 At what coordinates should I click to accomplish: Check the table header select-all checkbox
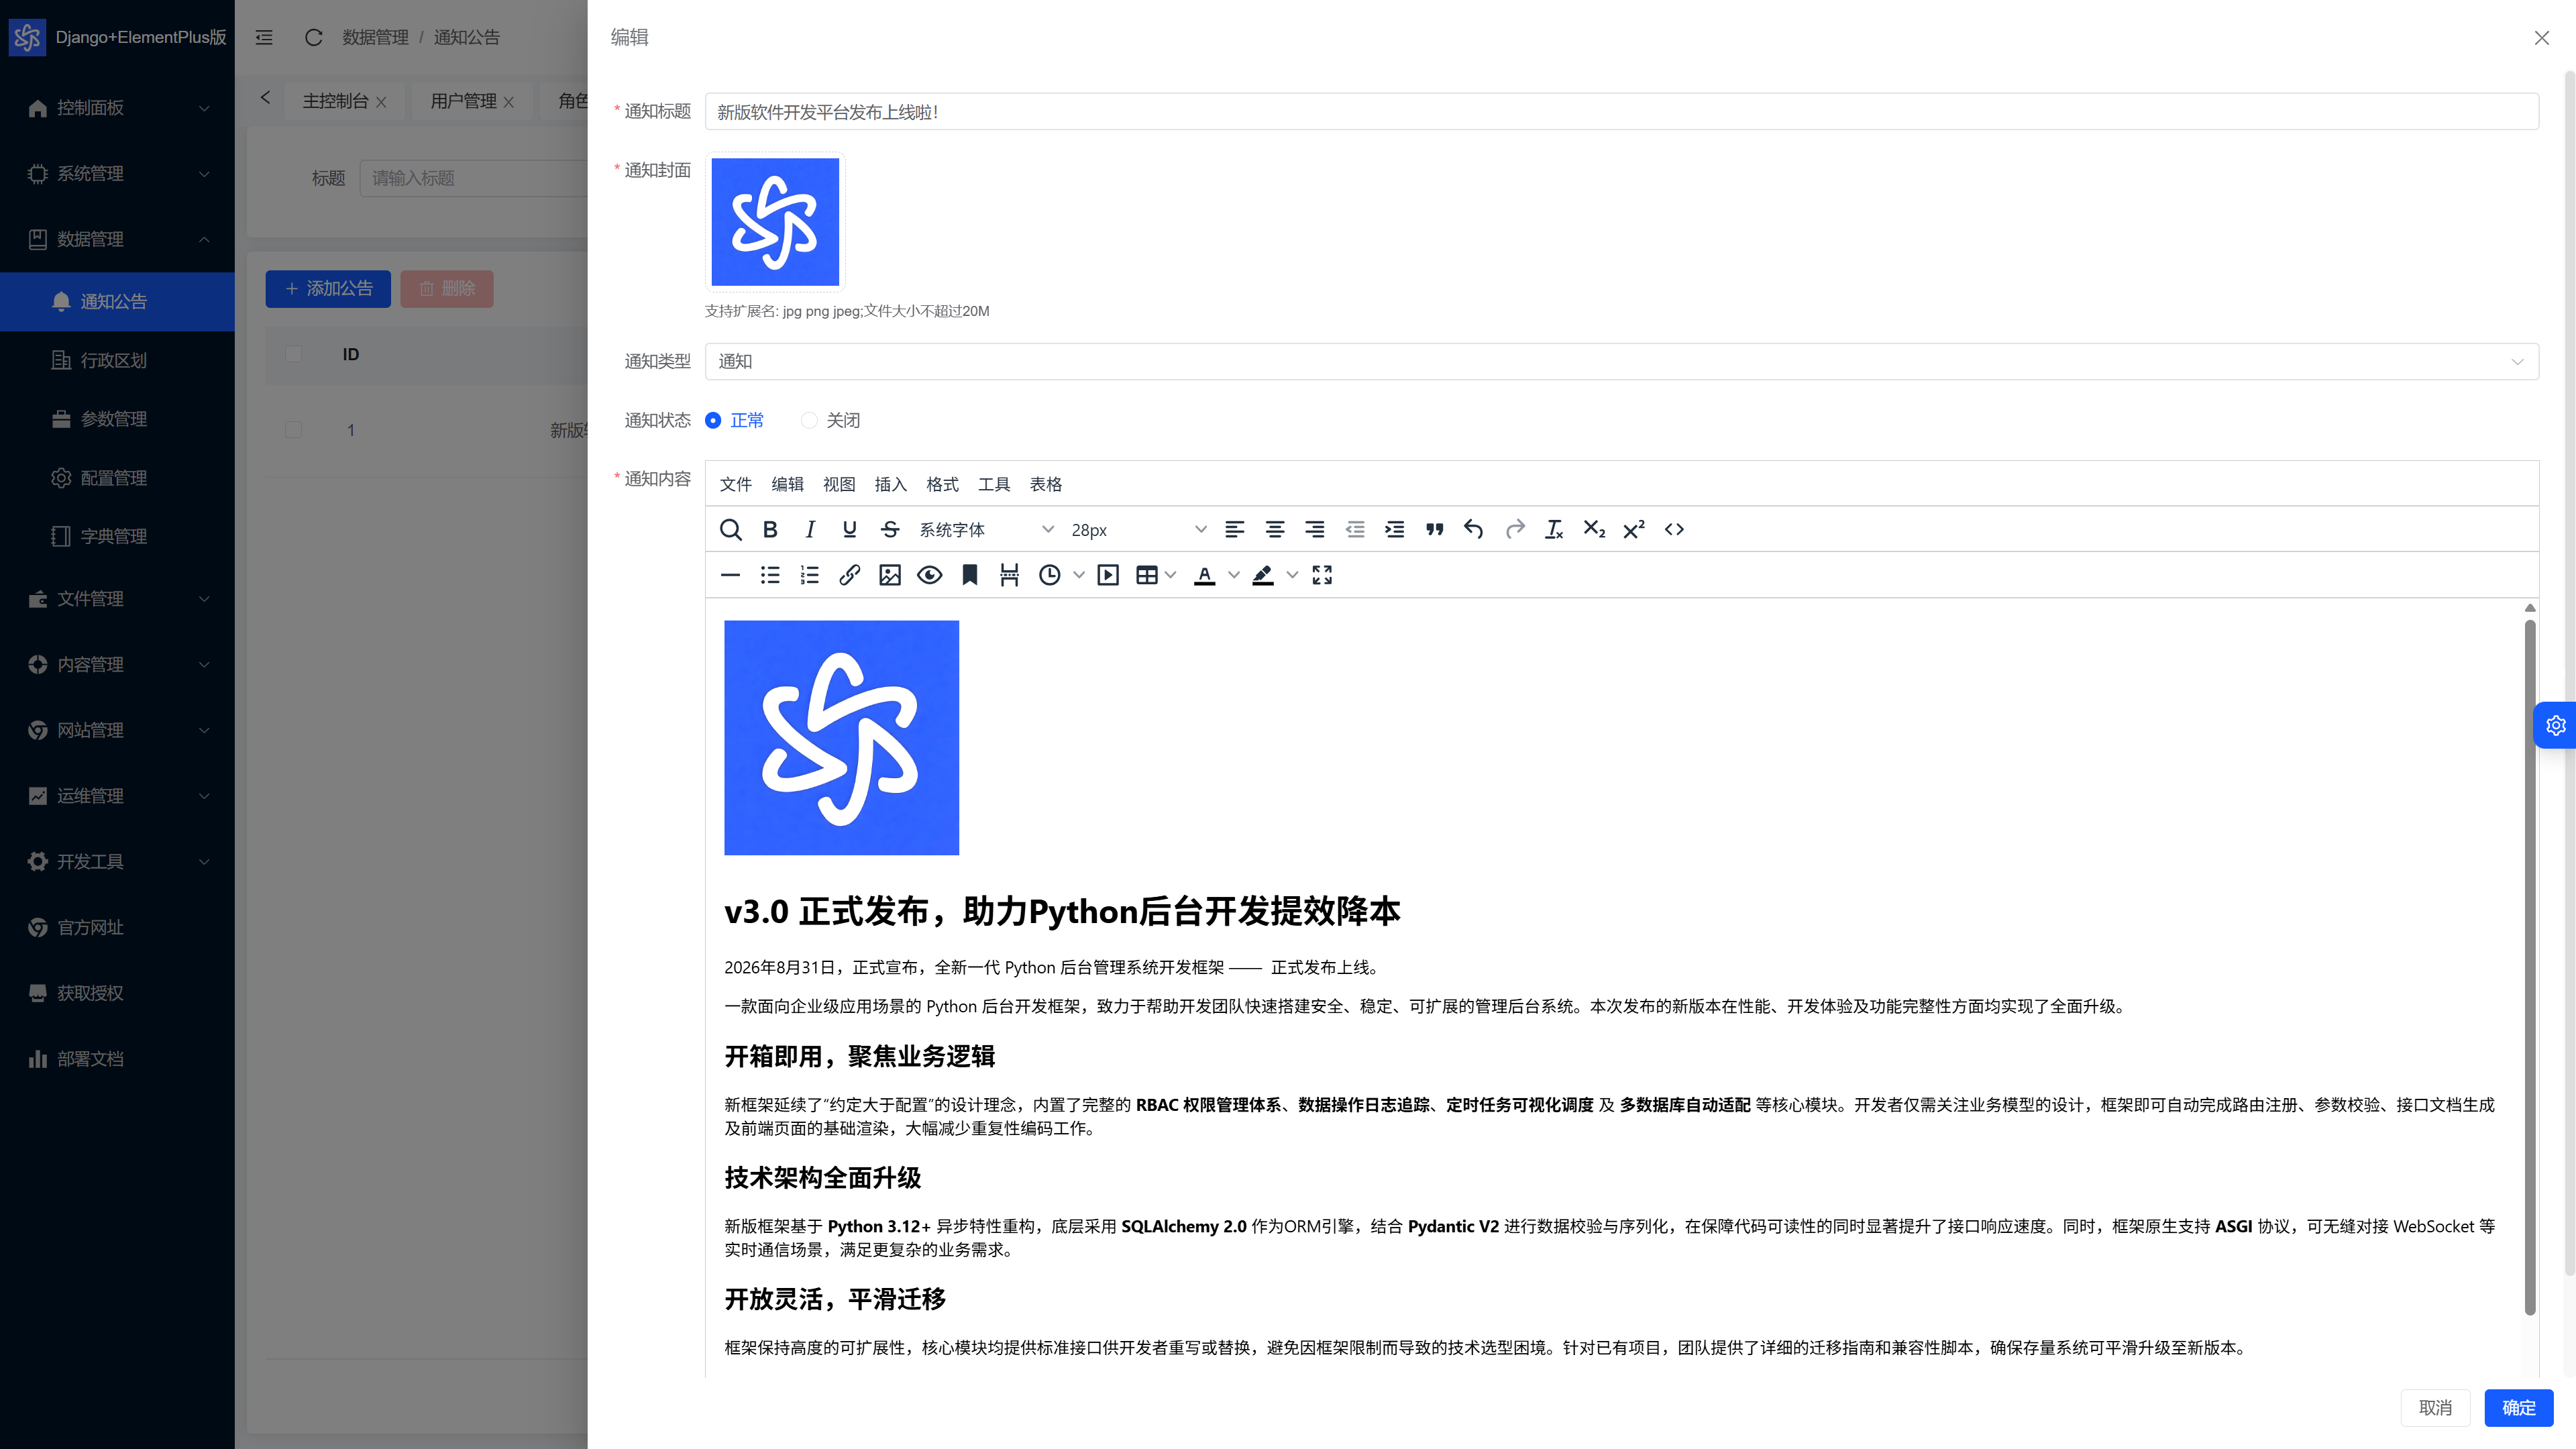click(293, 354)
